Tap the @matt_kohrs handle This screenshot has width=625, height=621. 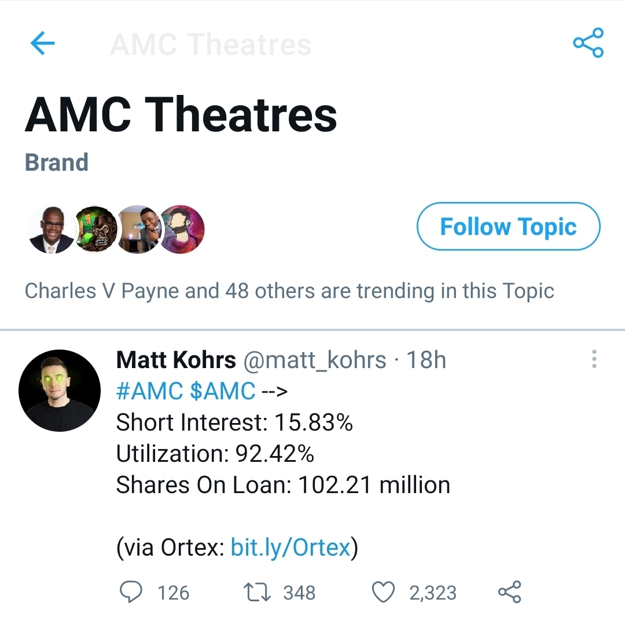pyautogui.click(x=314, y=360)
